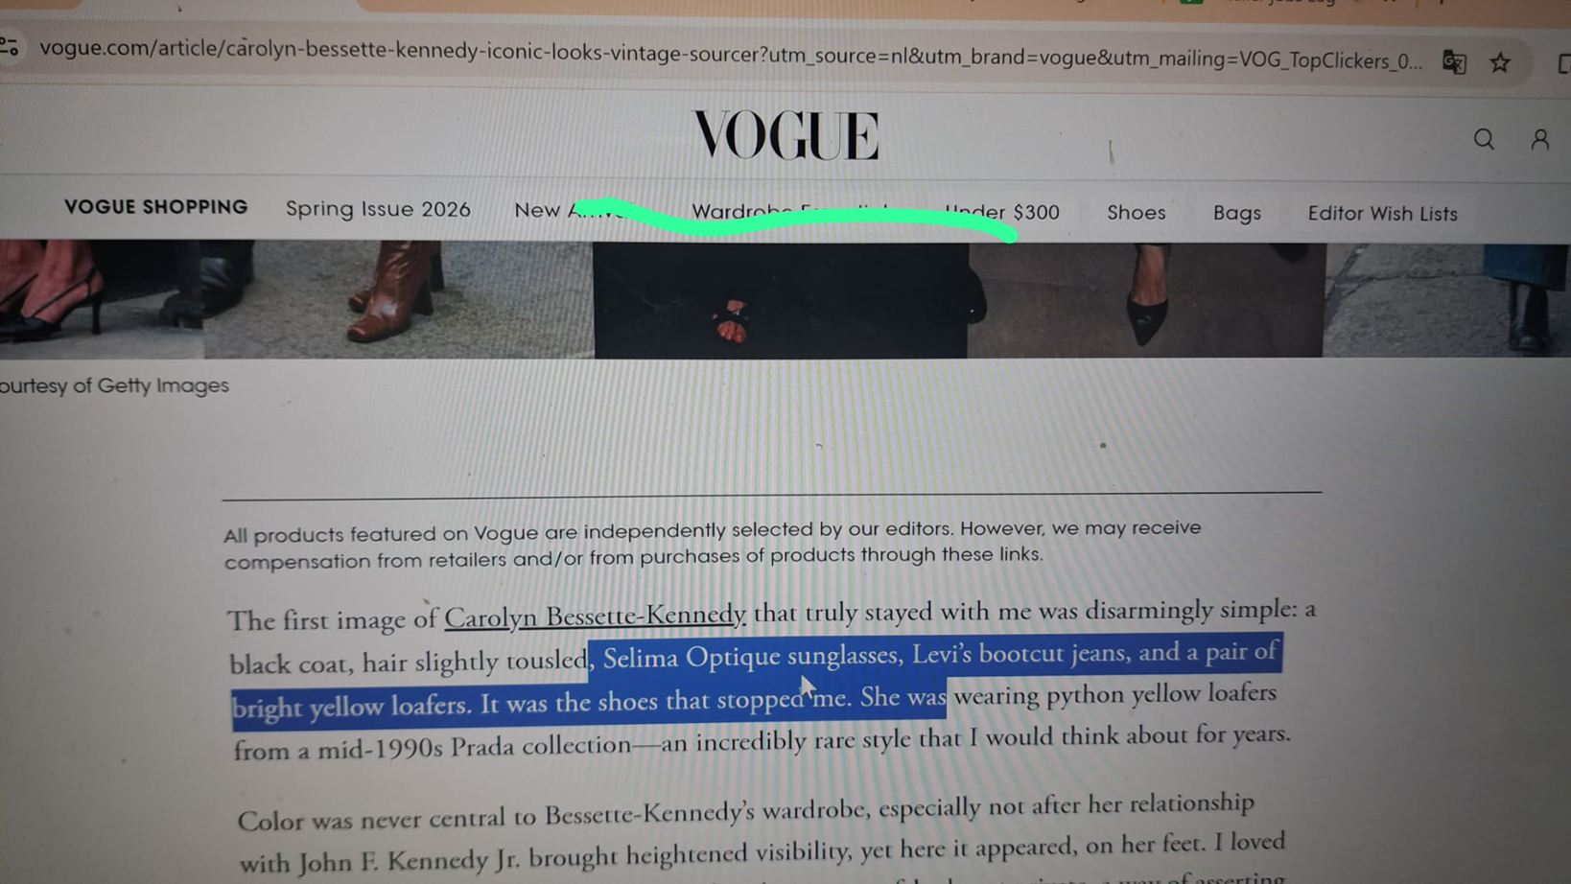Open the account profile icon
The height and width of the screenshot is (884, 1571).
[1539, 140]
